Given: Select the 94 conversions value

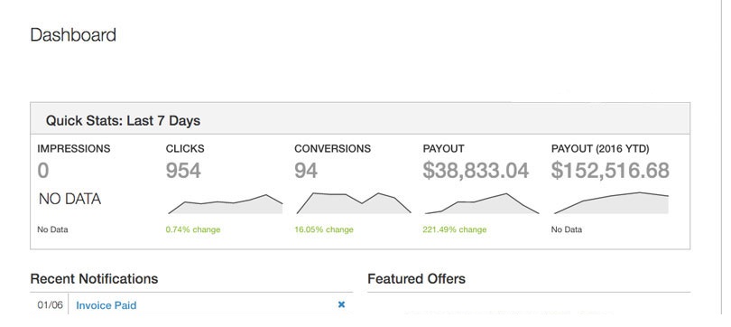Looking at the screenshot, I should point(306,171).
